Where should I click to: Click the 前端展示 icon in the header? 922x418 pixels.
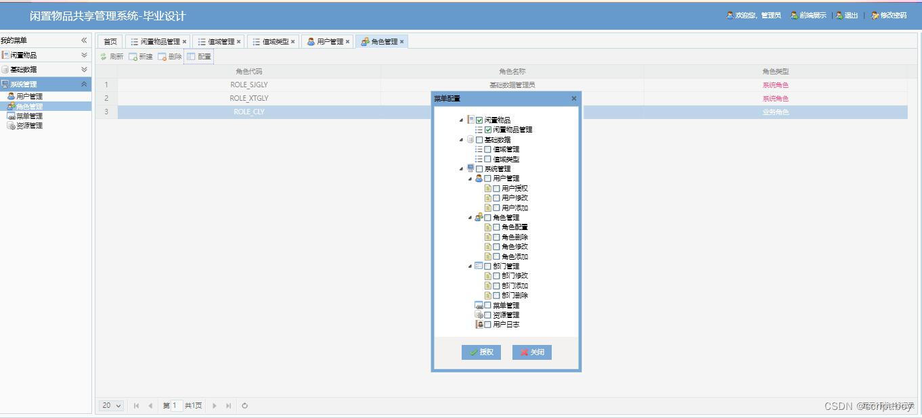pos(794,15)
